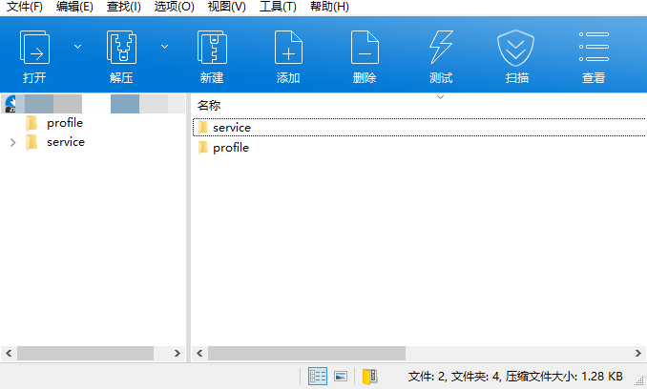The height and width of the screenshot is (389, 647).
Task: Click the window resize grip in corner
Action: (639, 382)
